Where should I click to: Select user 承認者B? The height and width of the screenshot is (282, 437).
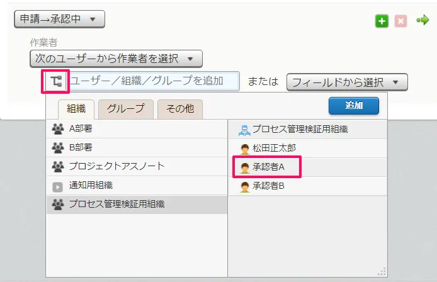pyautogui.click(x=308, y=186)
